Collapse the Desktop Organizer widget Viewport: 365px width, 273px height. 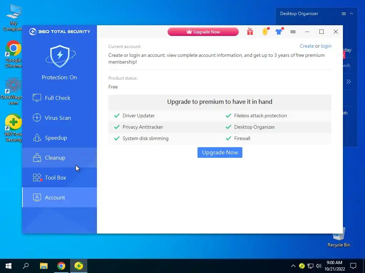click(351, 14)
